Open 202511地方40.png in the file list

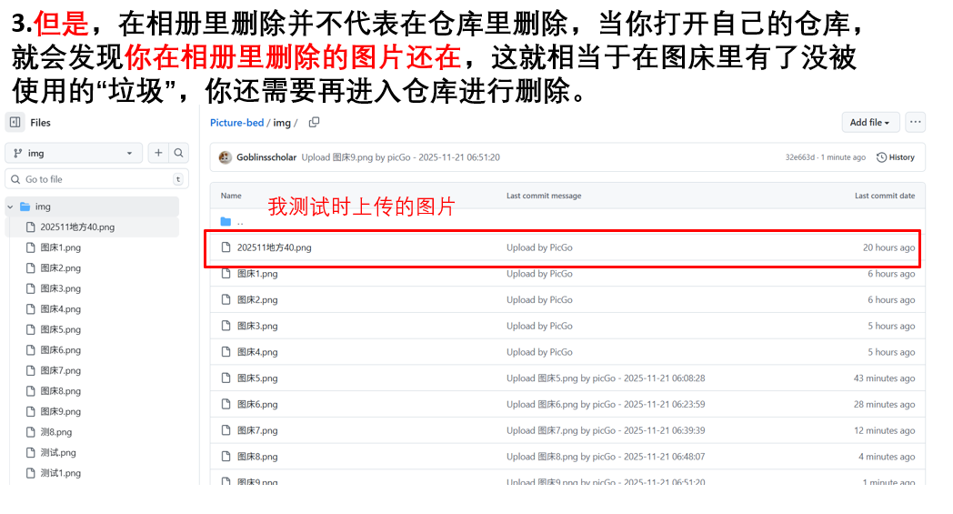[x=274, y=247]
